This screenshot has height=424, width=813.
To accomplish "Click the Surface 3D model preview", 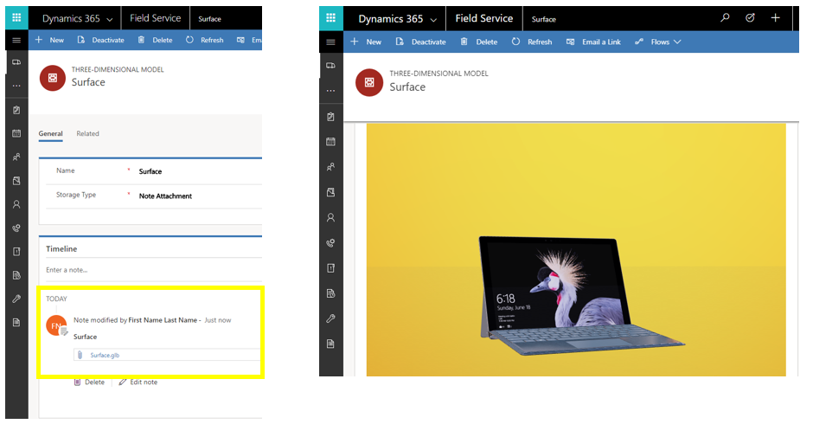I will [x=576, y=249].
